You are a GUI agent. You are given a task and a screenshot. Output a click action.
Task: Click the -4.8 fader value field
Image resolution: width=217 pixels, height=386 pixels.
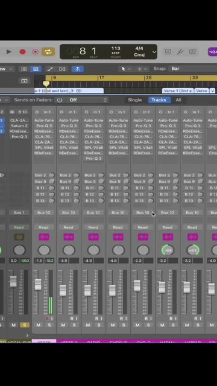113,261
